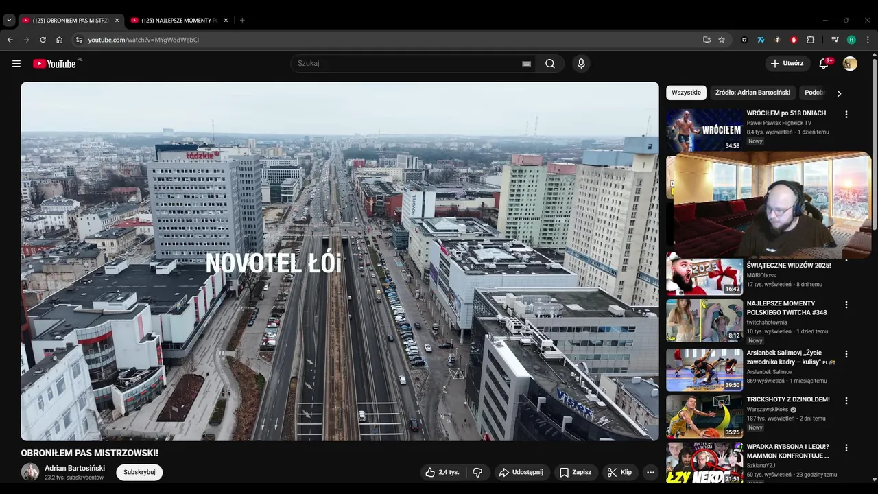Like the video (2,4 tys.)
This screenshot has height=494, width=878.
click(x=442, y=472)
